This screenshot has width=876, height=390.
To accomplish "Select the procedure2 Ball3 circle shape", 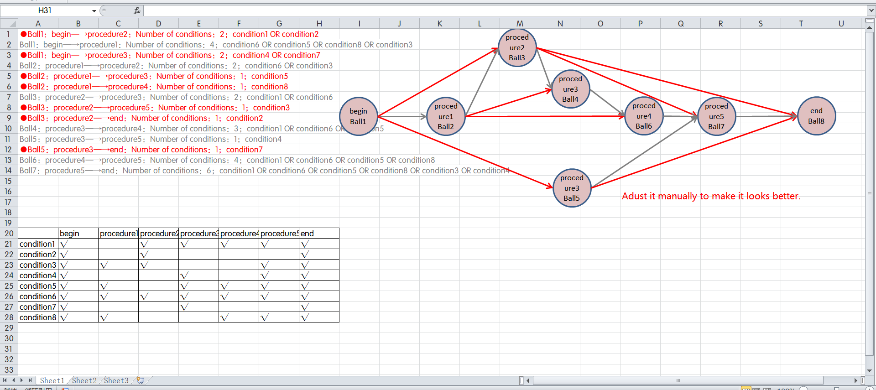I will pos(517,47).
